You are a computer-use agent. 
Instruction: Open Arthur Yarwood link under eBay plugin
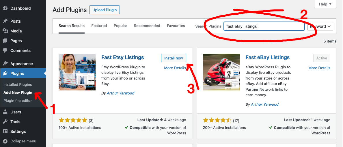pyautogui.click(x=265, y=105)
